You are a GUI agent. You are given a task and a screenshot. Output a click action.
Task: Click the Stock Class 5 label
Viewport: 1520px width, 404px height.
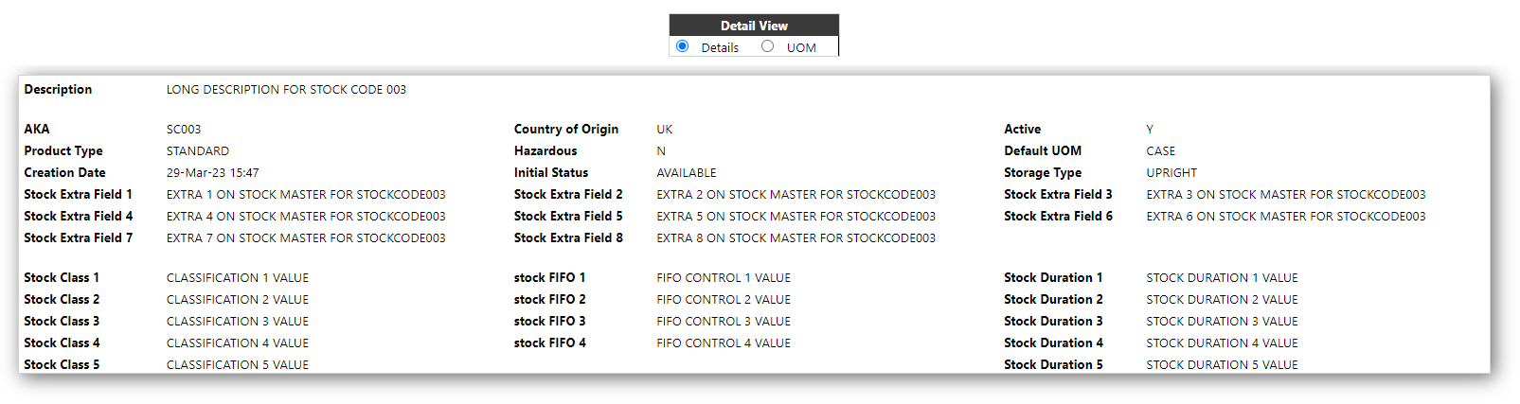click(x=62, y=365)
